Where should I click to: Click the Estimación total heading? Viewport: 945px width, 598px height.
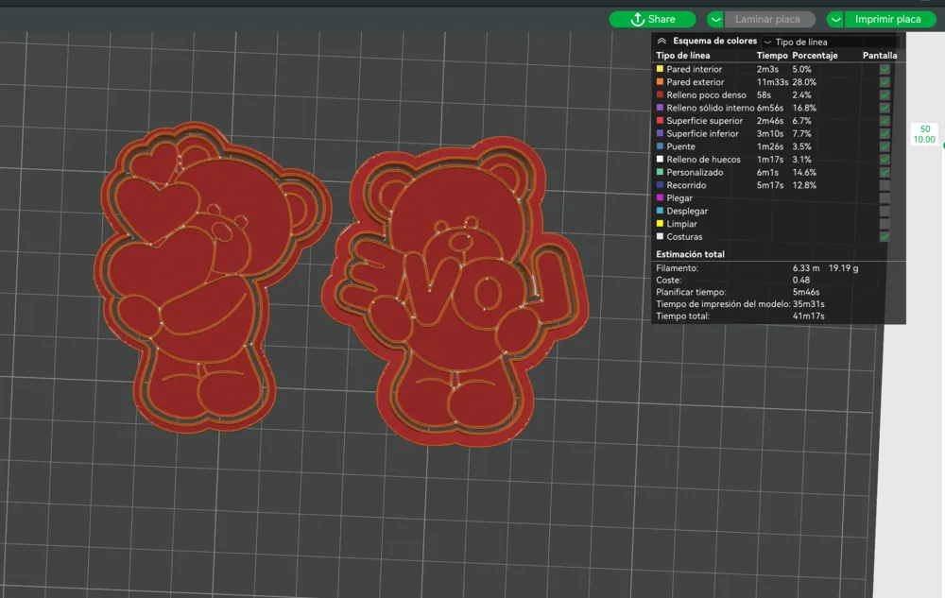click(690, 254)
